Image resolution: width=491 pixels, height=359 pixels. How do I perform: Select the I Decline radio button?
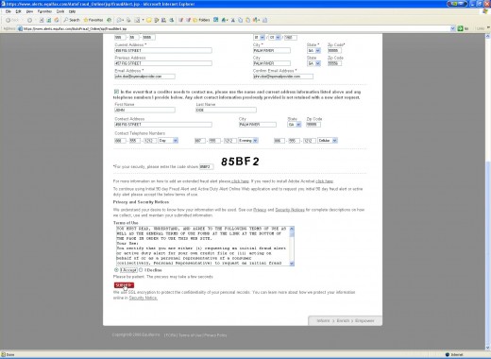(x=141, y=270)
